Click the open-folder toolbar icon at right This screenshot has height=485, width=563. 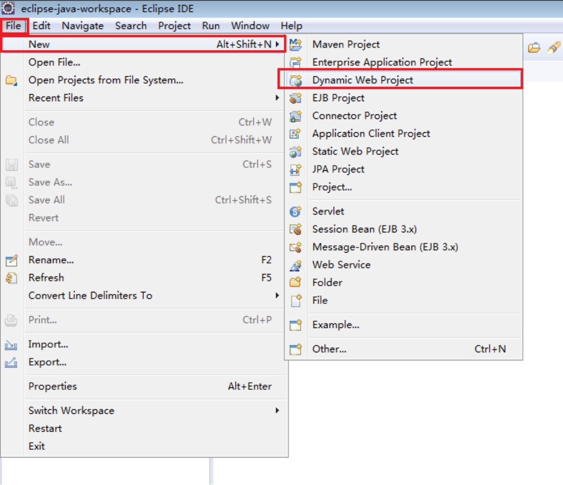[x=534, y=47]
